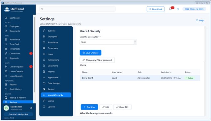The height and width of the screenshot is (121, 211).
Task: Click the Free trial - 14 days left pill
Action: (x=18, y=114)
